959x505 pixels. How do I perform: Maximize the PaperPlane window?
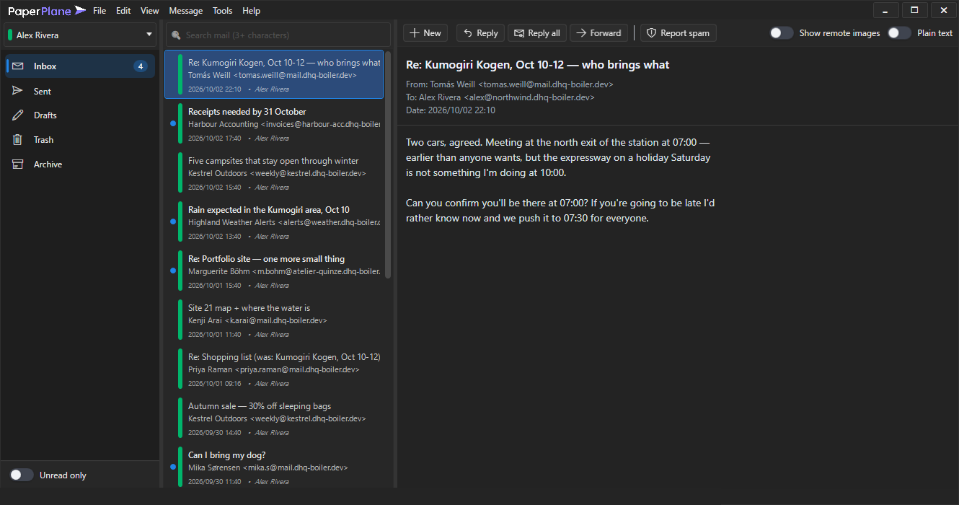click(914, 10)
